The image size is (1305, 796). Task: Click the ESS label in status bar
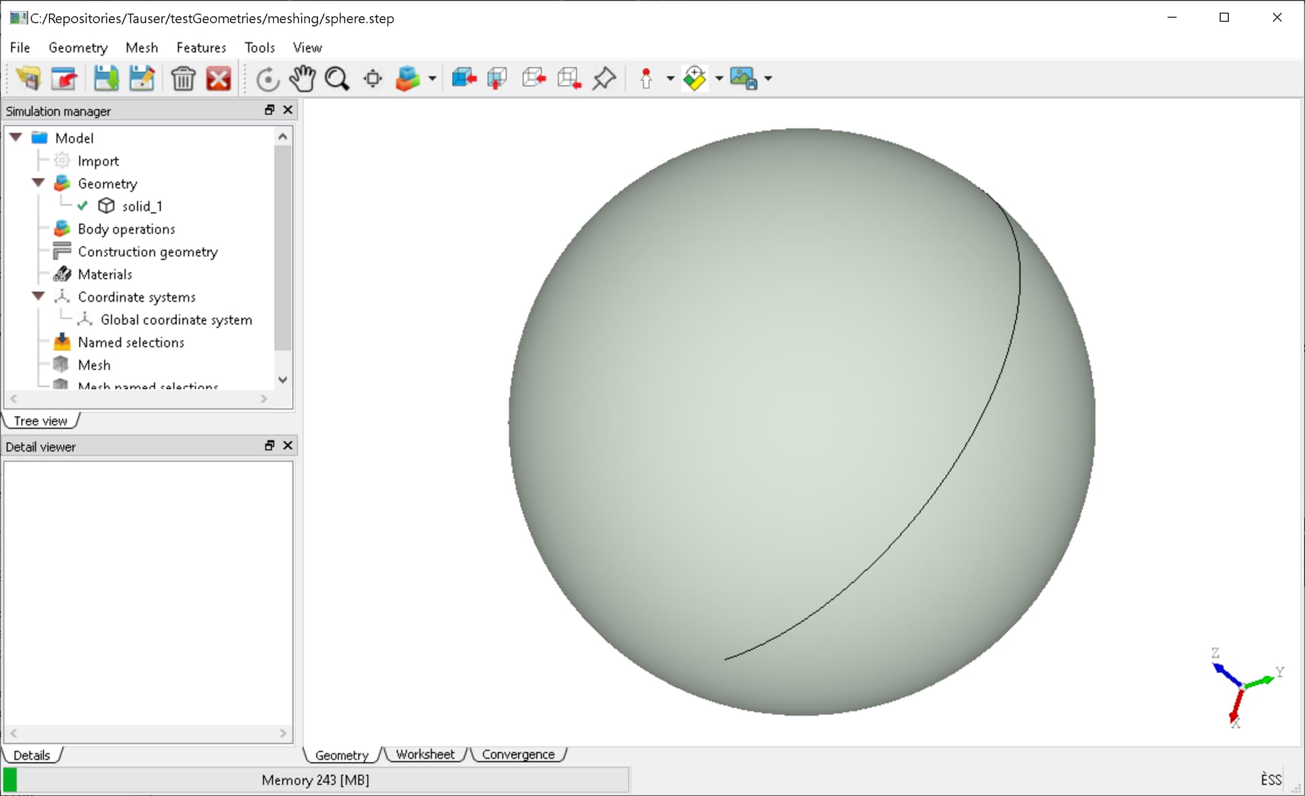coord(1271,780)
